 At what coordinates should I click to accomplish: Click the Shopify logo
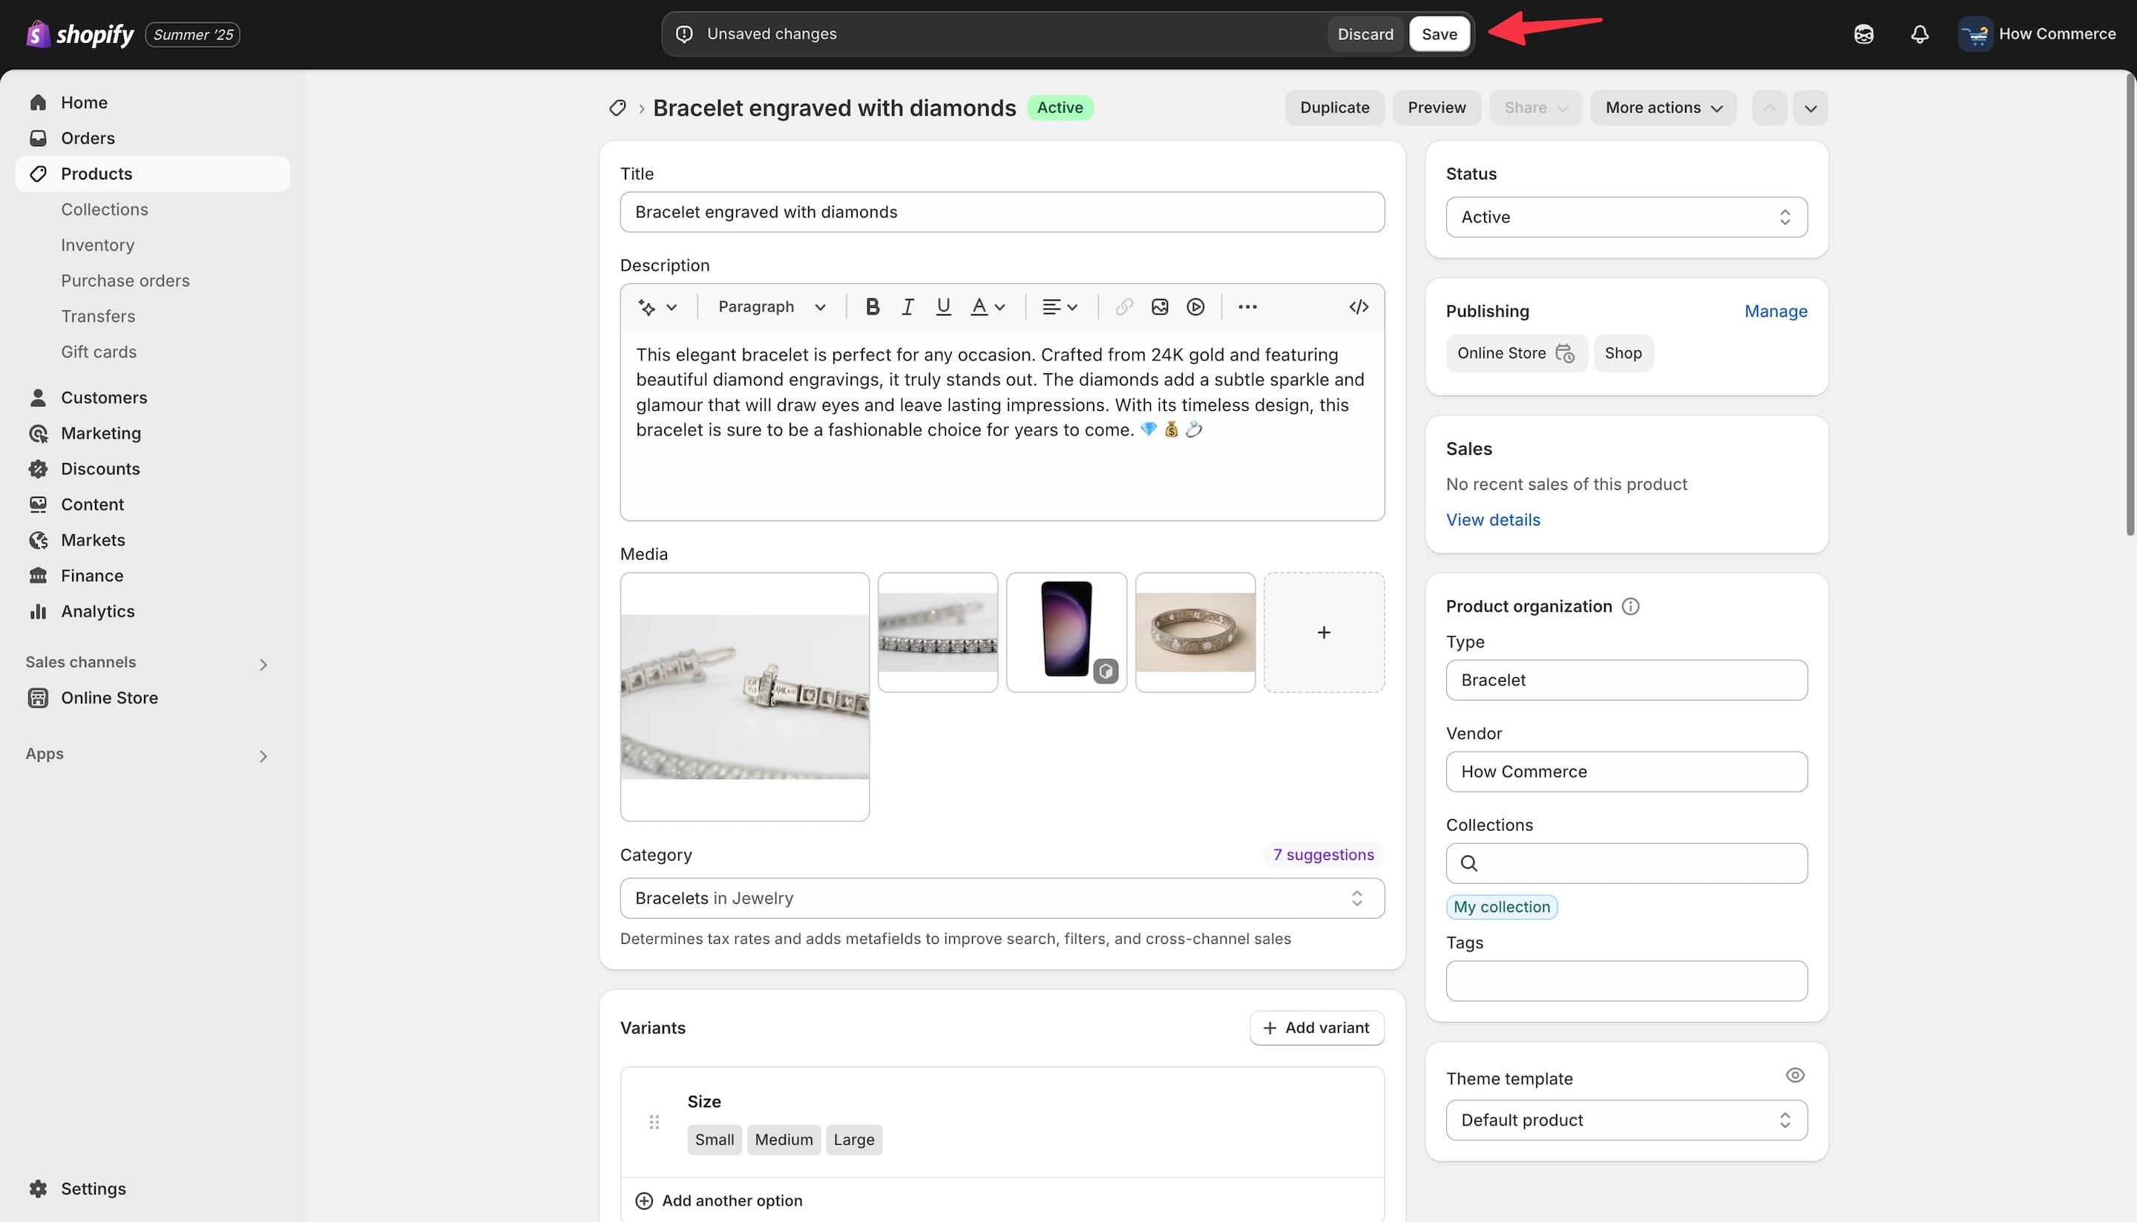(x=79, y=34)
